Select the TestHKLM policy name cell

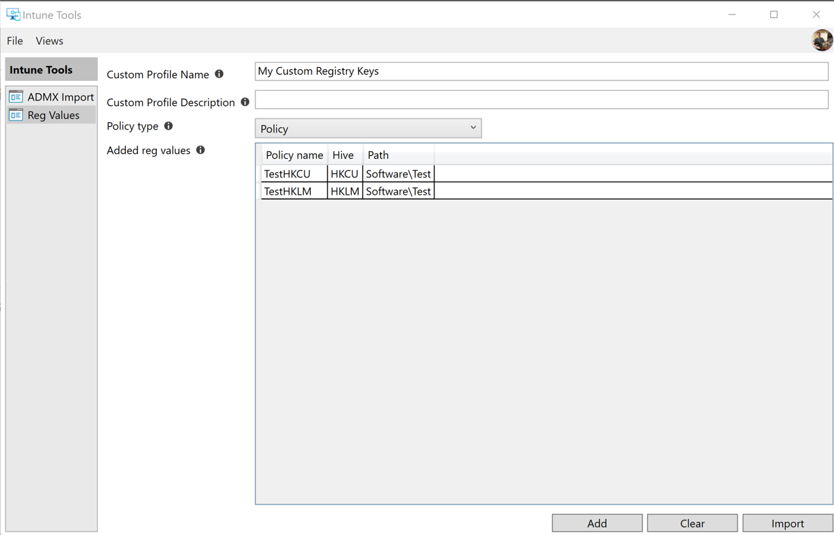tap(294, 191)
